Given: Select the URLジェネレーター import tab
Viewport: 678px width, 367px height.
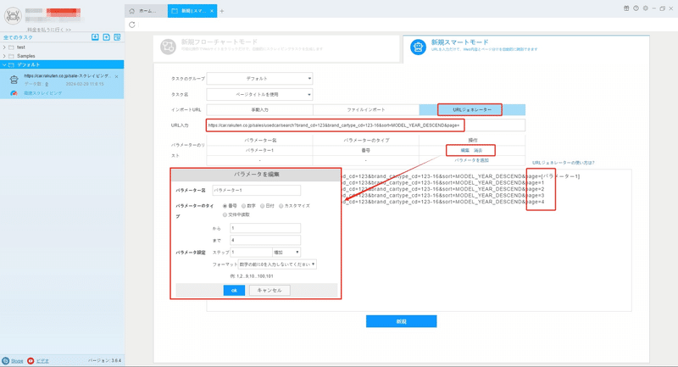Looking at the screenshot, I should click(x=472, y=110).
